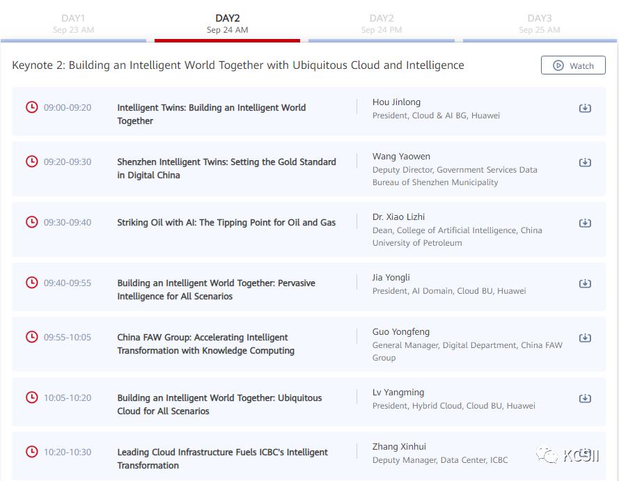The width and height of the screenshot is (619, 481).
Task: Open 'Ubiquitous Cloud for All Scenarios' session title
Action: pos(219,404)
